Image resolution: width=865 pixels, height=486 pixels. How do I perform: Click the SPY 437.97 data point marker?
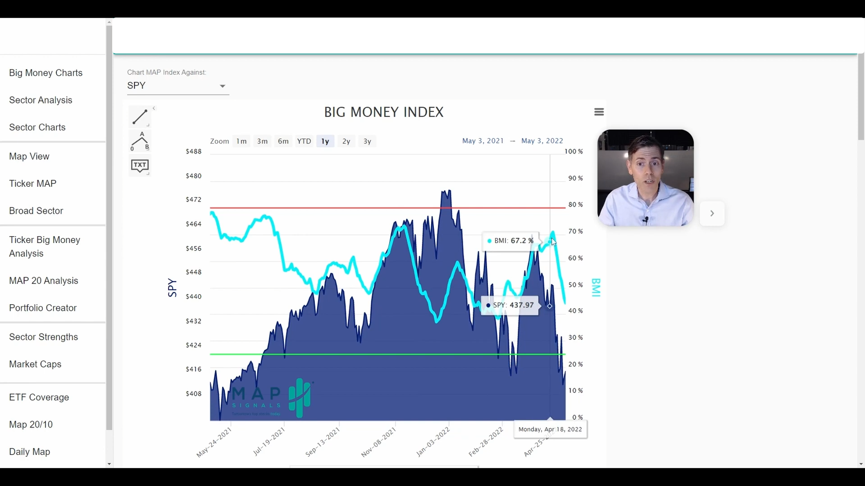tap(550, 306)
